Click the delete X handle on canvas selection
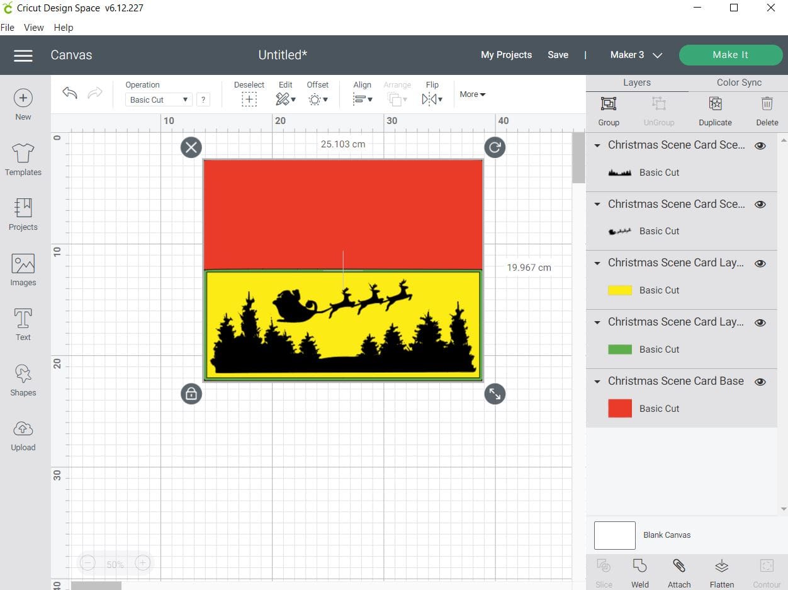788x590 pixels. coord(191,147)
